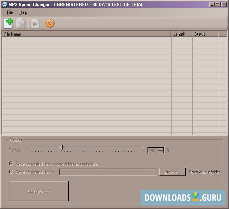The image size is (229, 209).
Task: Close the MP3 Speed Changer window
Action: click(224, 5)
